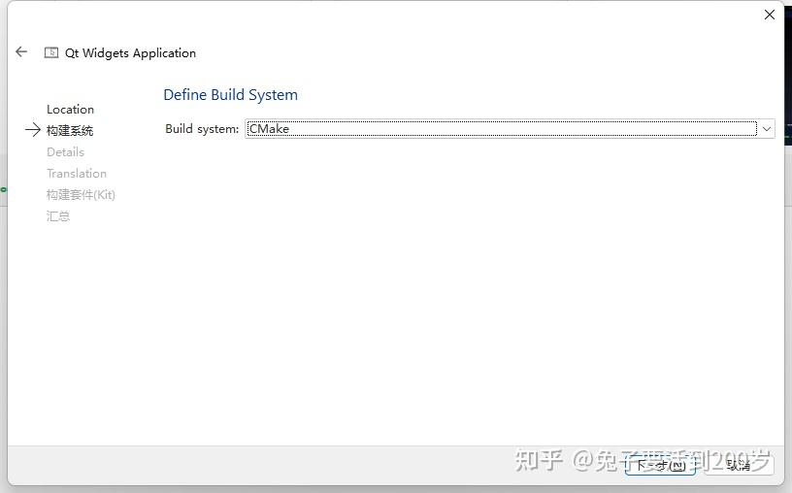Expand the CMake dropdown arrow
This screenshot has height=493, width=792.
click(x=766, y=129)
